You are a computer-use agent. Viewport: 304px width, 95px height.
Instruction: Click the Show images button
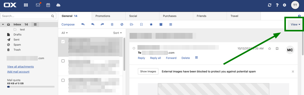[x=148, y=71]
